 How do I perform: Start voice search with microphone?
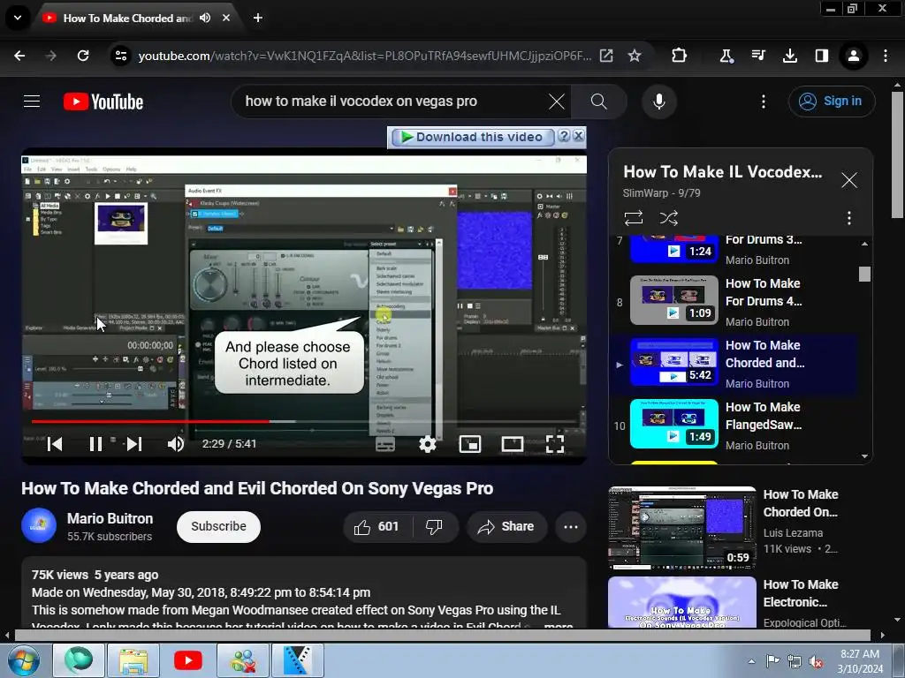658,102
